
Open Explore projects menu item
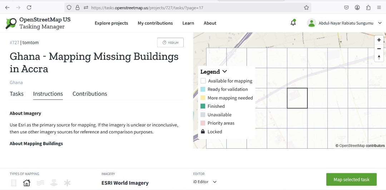pos(111,23)
